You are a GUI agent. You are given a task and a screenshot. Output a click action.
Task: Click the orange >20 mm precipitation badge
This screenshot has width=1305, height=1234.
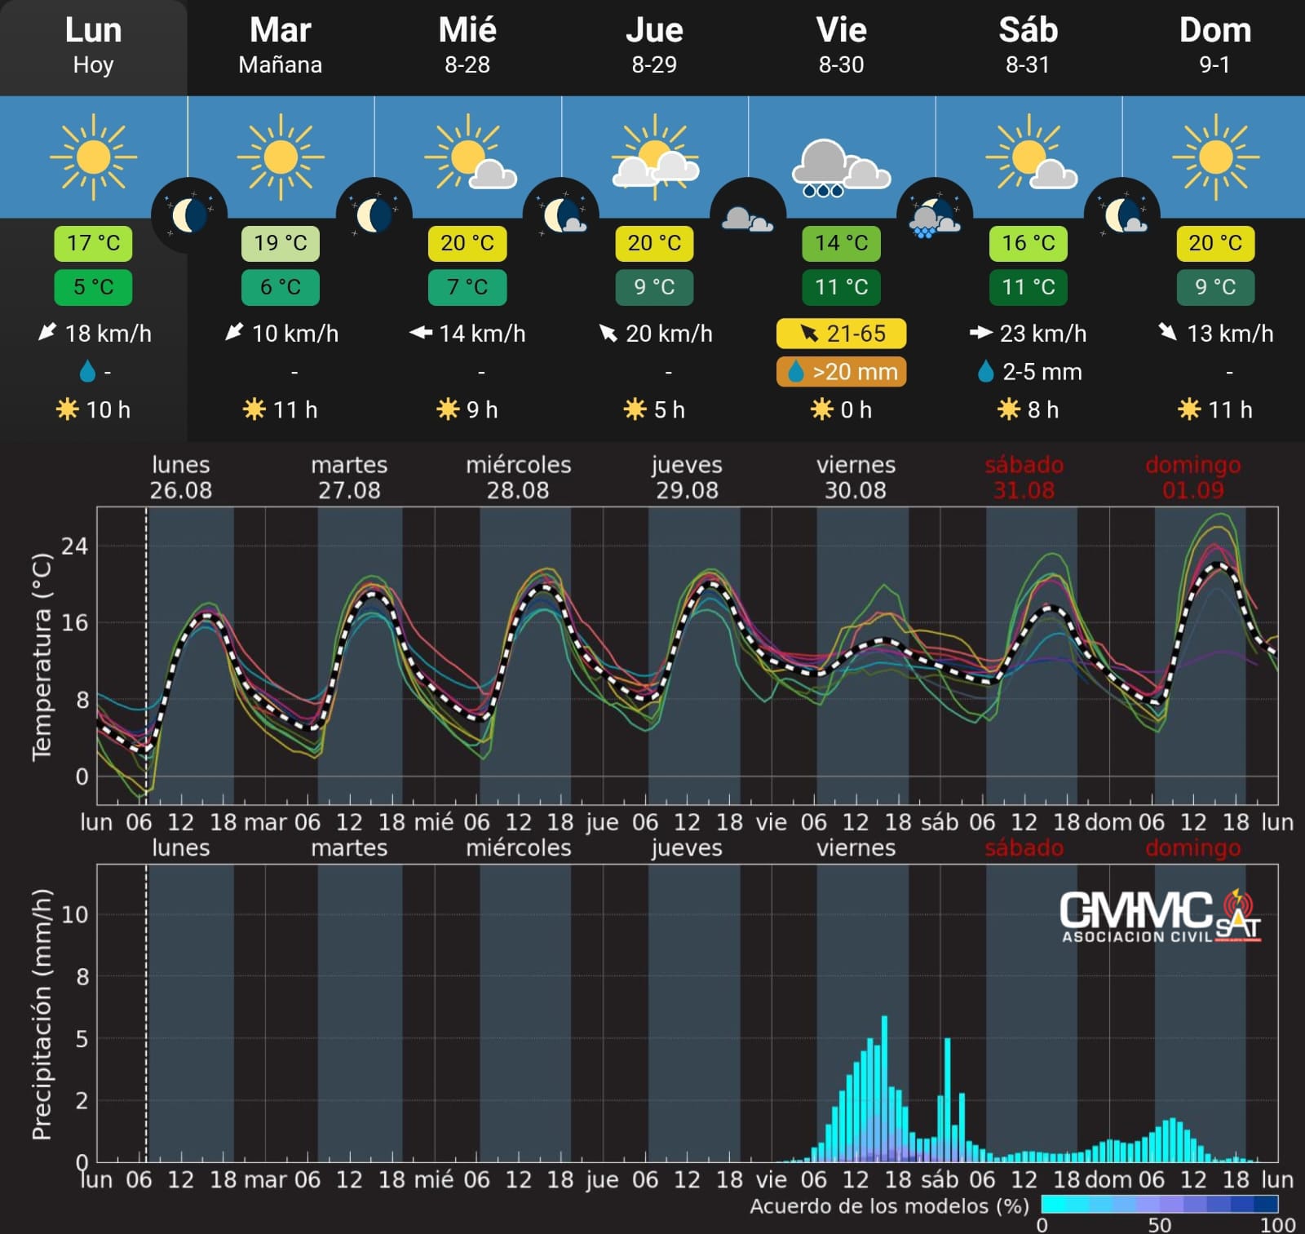pyautogui.click(x=841, y=372)
